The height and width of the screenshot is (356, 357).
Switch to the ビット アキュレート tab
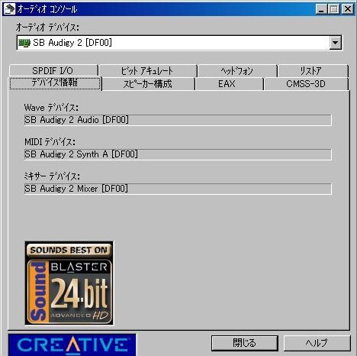pos(147,70)
